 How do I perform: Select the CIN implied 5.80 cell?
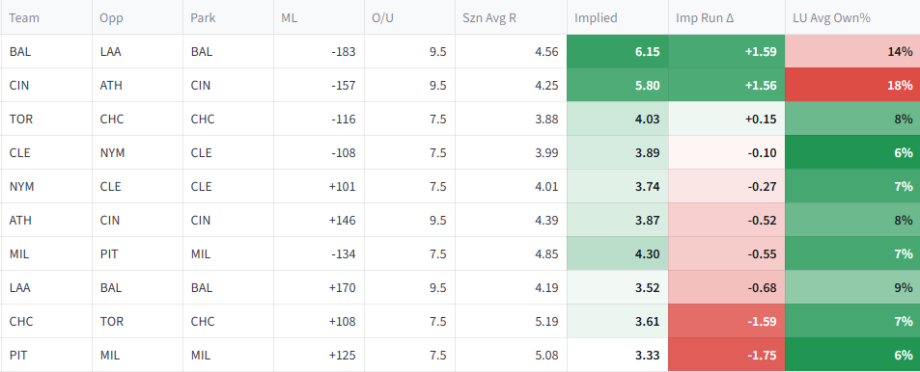(617, 86)
